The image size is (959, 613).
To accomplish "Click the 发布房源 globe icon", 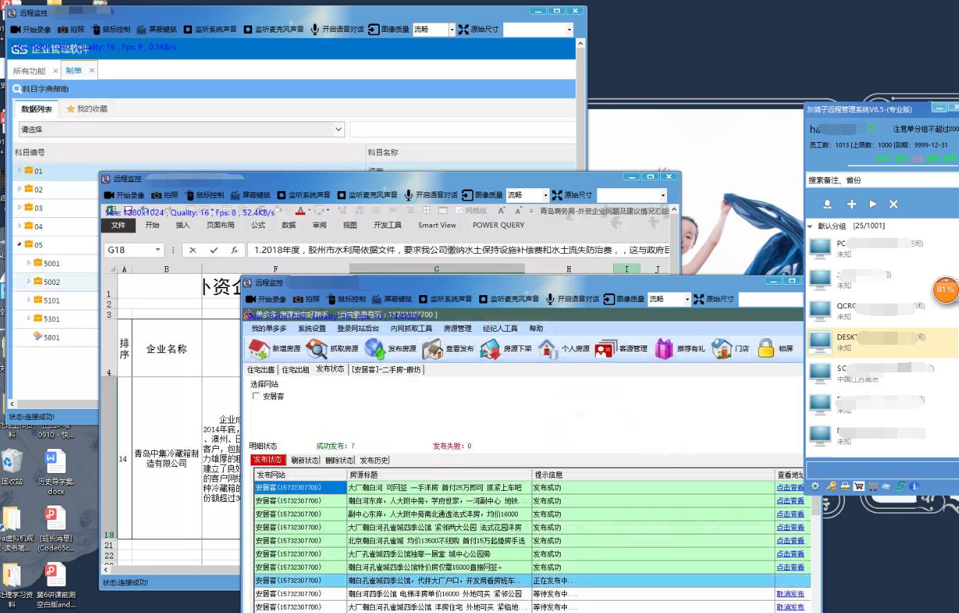I will [x=375, y=349].
